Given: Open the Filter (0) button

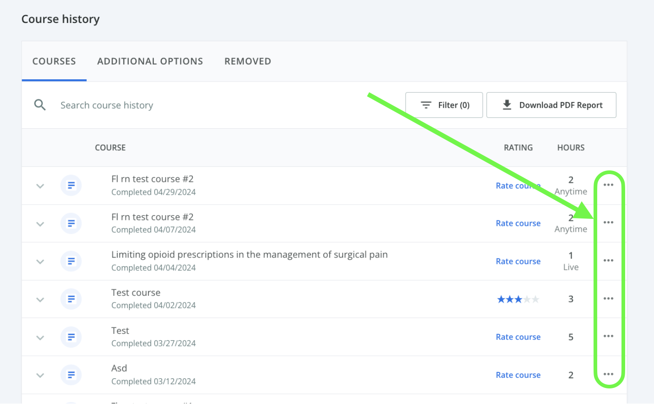Looking at the screenshot, I should (444, 105).
